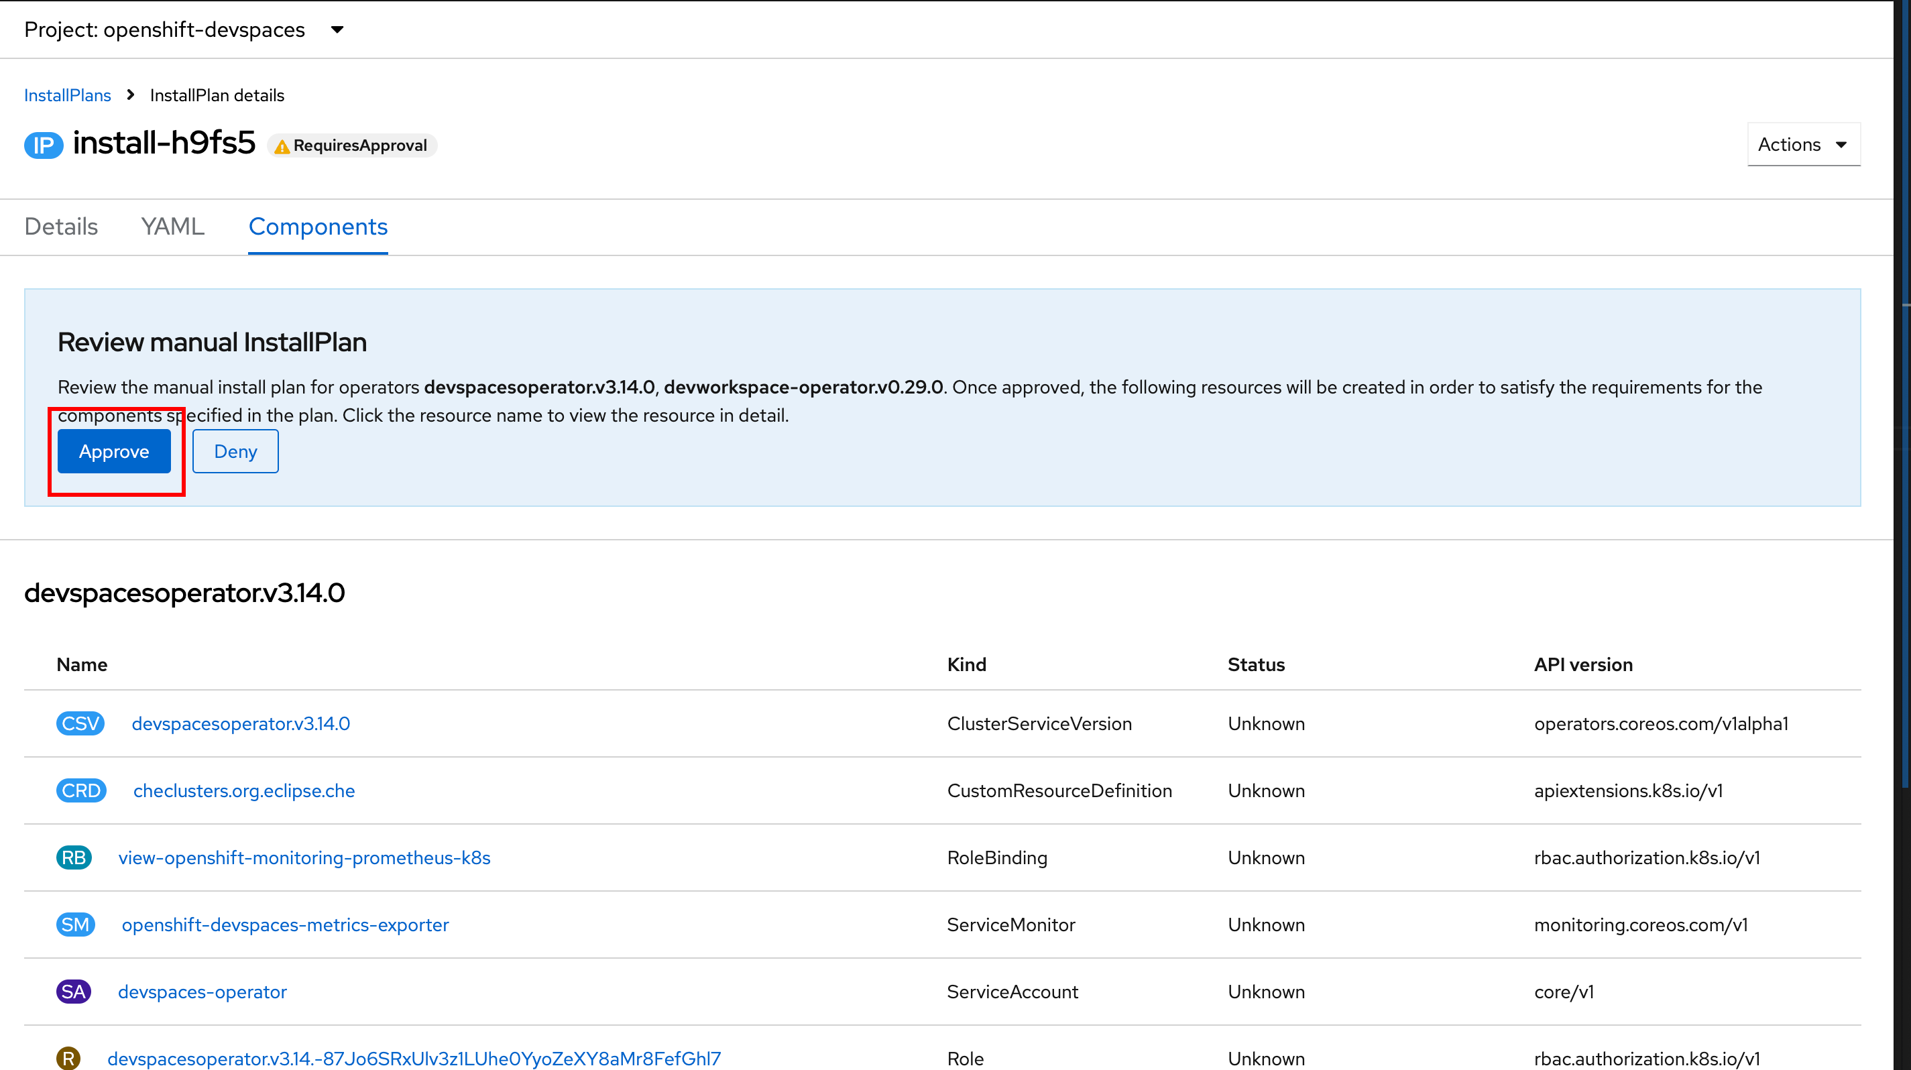Image resolution: width=1911 pixels, height=1070 pixels.
Task: Open the devspaces-operator ServiceAccount
Action: [x=202, y=992]
